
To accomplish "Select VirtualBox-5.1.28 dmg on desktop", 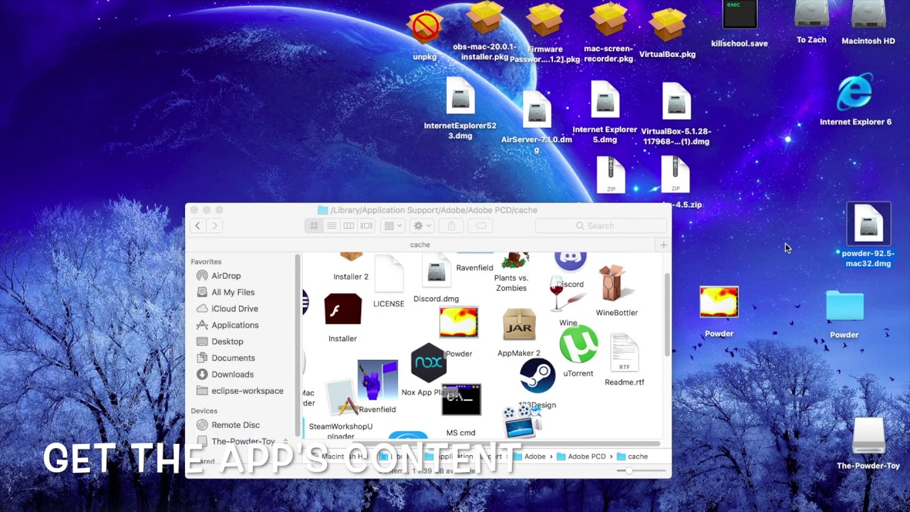I will 676,102.
